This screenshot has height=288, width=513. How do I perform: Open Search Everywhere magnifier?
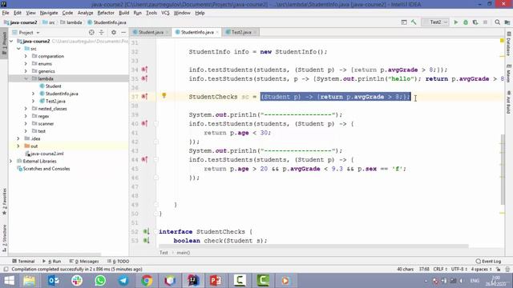[497, 22]
